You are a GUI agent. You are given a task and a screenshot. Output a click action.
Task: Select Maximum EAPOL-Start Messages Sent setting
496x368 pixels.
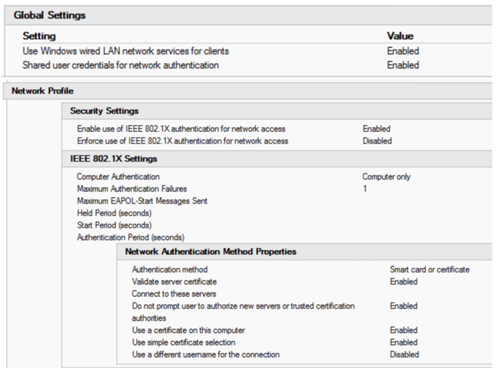142,201
